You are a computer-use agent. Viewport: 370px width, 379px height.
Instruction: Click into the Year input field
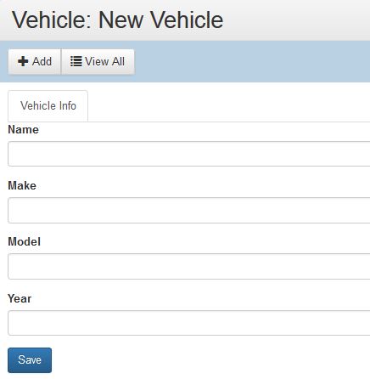(189, 323)
